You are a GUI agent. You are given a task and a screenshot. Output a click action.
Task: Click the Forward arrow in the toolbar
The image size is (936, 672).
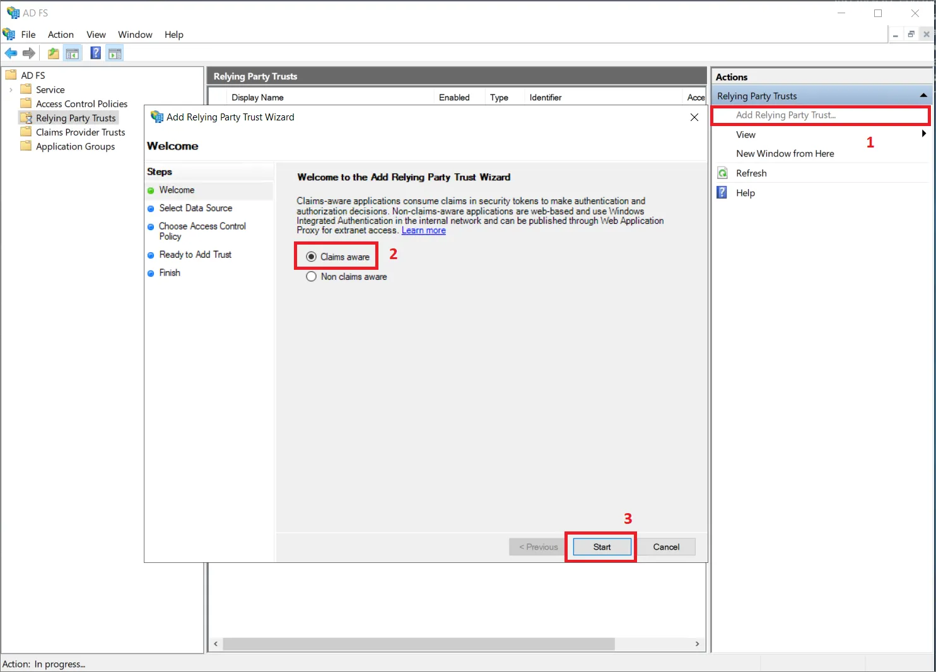tap(29, 53)
